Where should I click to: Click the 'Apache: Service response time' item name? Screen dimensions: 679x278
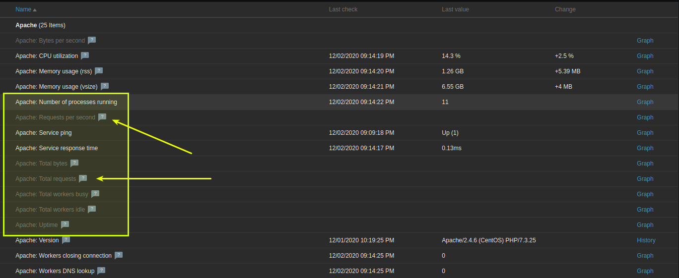(x=57, y=148)
